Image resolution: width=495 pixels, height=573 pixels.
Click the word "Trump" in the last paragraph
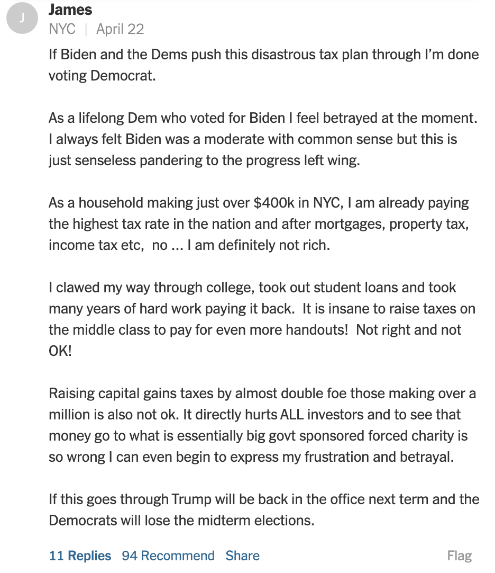click(191, 499)
